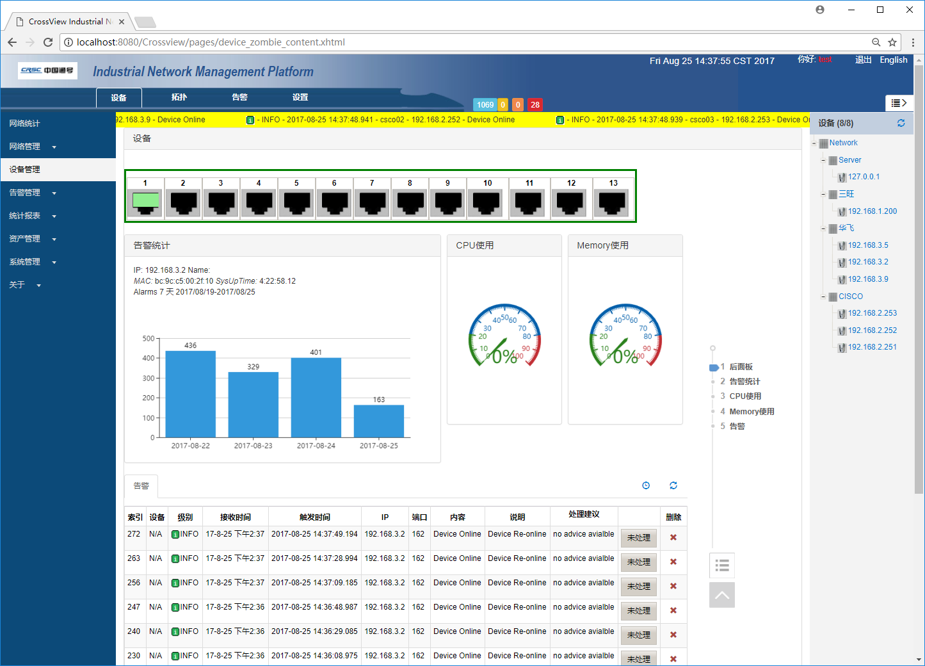Click the blue 1069 info alarm counter

click(485, 104)
